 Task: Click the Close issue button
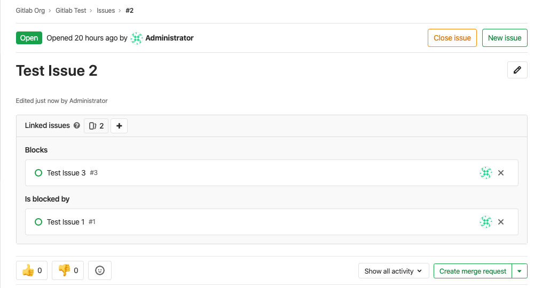[452, 38]
